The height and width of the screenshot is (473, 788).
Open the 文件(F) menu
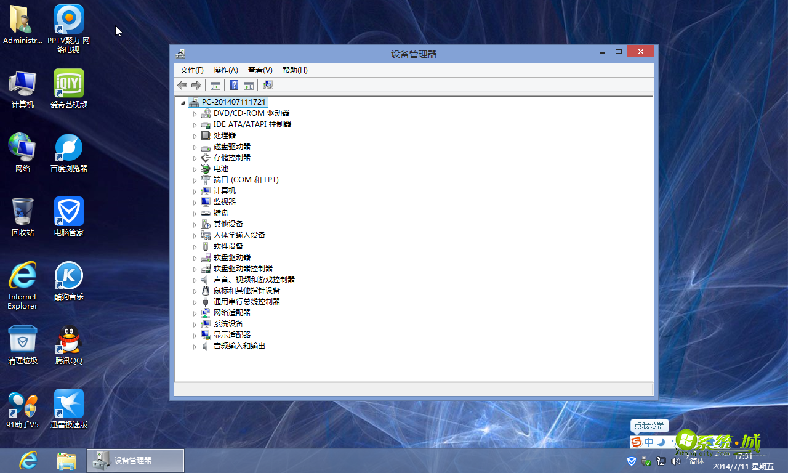pyautogui.click(x=191, y=70)
